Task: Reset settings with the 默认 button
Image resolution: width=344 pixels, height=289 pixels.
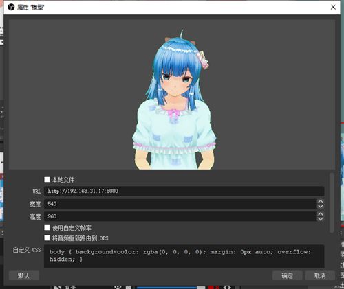Action: point(23,275)
